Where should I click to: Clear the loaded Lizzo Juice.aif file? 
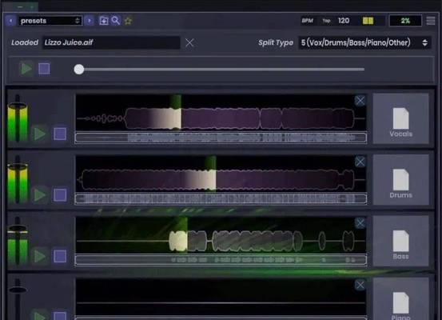click(189, 42)
